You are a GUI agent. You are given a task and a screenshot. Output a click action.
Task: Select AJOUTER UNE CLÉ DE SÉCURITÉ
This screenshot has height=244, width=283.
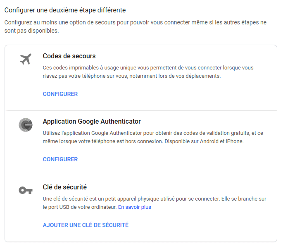point(86,225)
